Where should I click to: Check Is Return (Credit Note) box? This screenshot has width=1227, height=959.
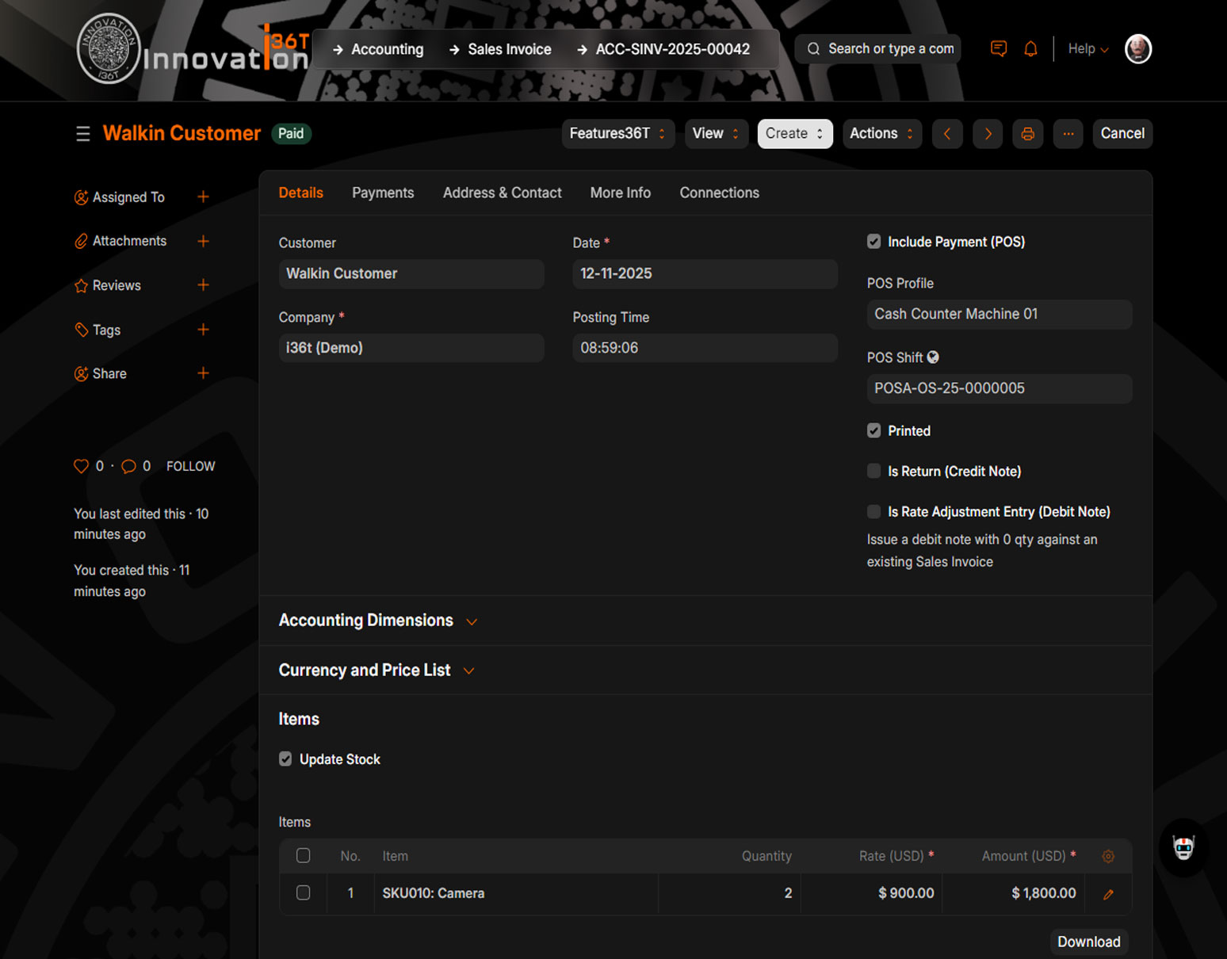[x=873, y=472]
